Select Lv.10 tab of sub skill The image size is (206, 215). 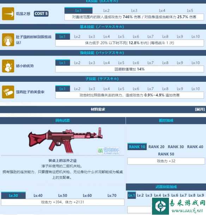pos(195,89)
